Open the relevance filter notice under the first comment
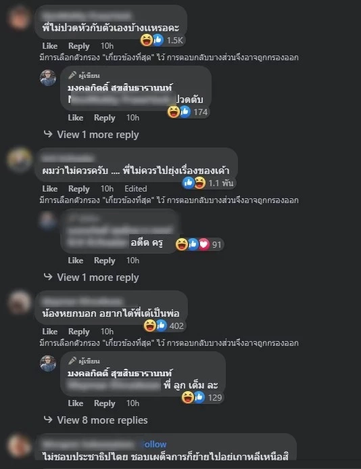This screenshot has width=361, height=469. pyautogui.click(x=169, y=58)
